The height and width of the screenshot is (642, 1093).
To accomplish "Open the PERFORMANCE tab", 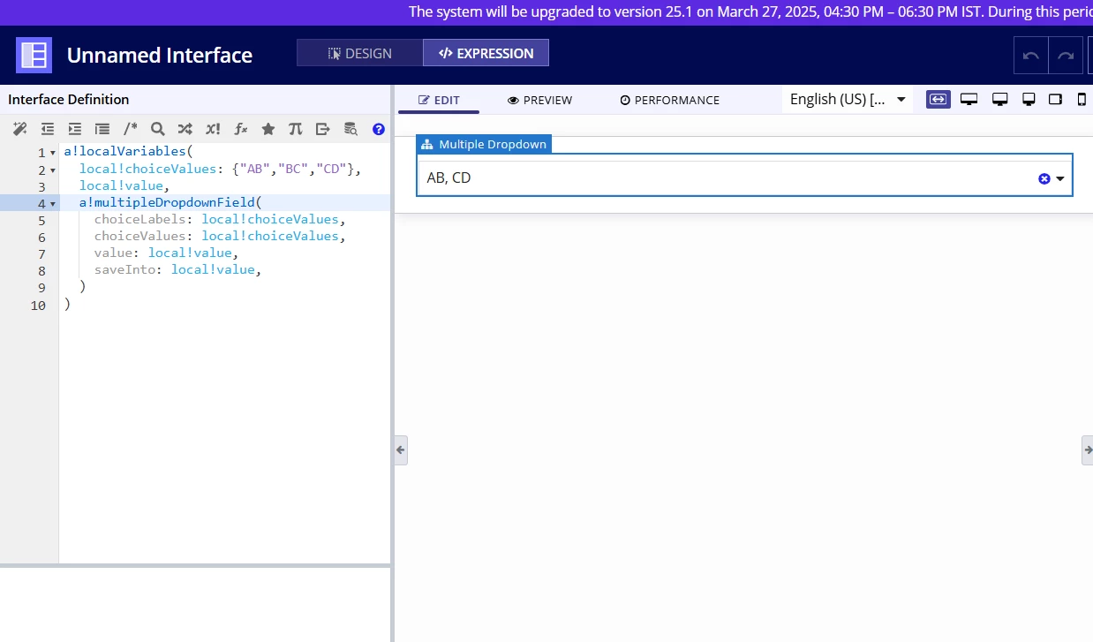I will 669,100.
